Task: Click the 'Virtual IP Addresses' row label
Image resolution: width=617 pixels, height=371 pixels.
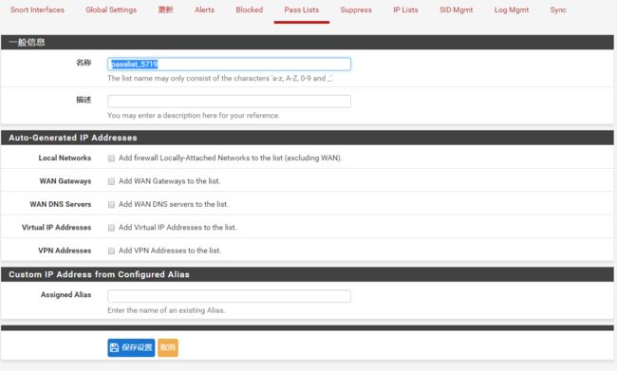Action: pyautogui.click(x=56, y=228)
